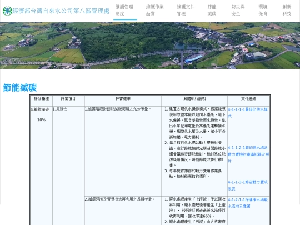Click criterion 2.循環經濟及資源有效再利用之具體考量

120,199
